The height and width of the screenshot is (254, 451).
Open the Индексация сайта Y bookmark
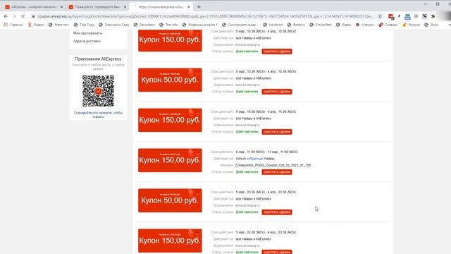click(200, 25)
